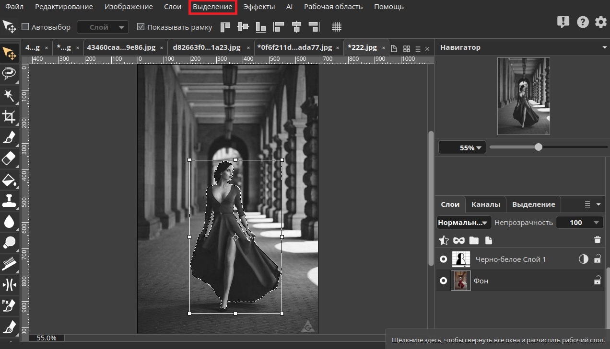Add a layer mask using mask icon
610x349 pixels.
(459, 240)
